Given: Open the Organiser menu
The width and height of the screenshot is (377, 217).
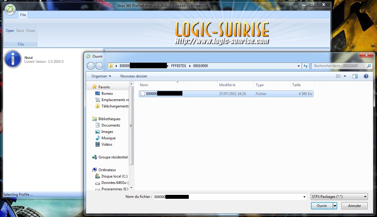Looking at the screenshot, I should click(x=101, y=76).
